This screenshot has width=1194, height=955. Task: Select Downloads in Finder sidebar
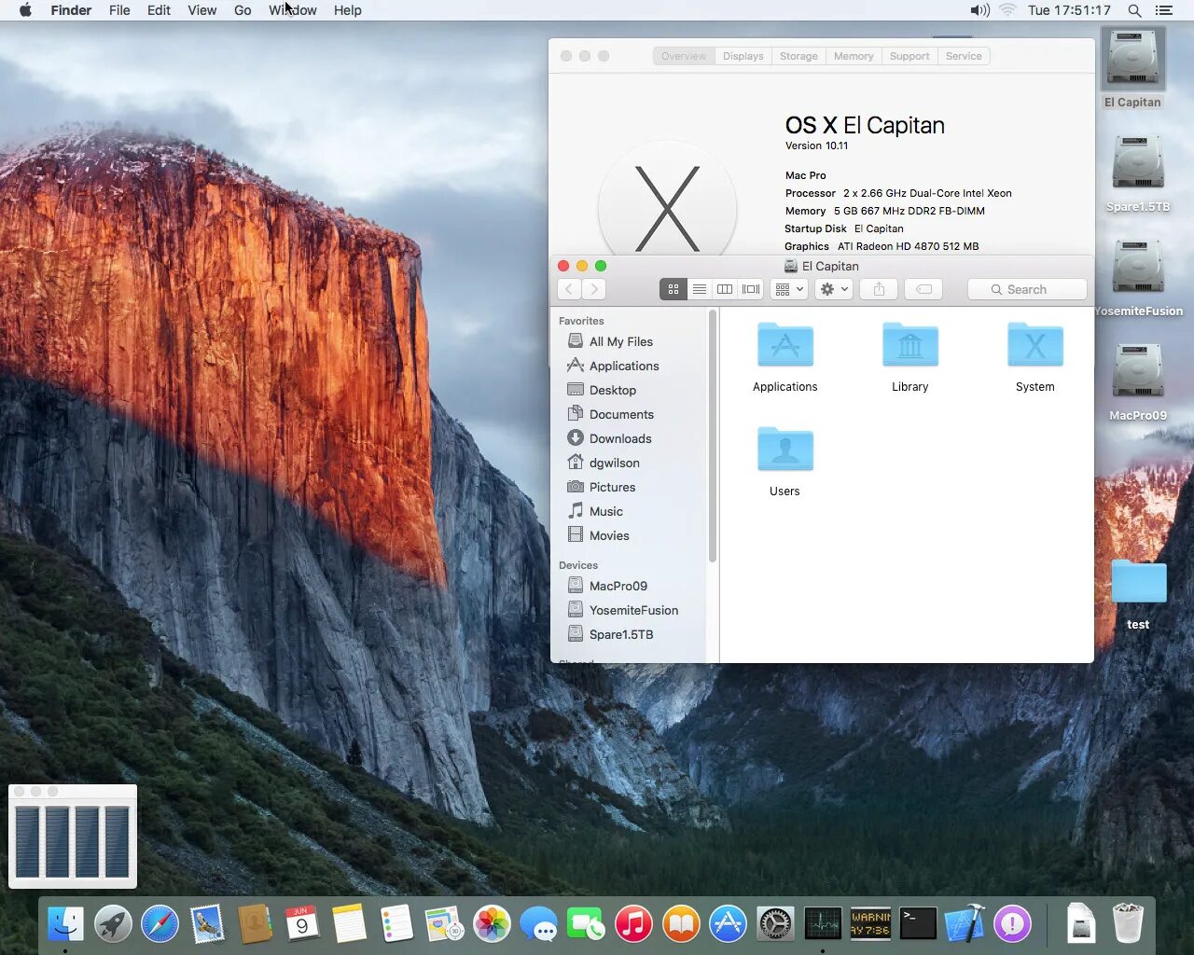point(620,438)
